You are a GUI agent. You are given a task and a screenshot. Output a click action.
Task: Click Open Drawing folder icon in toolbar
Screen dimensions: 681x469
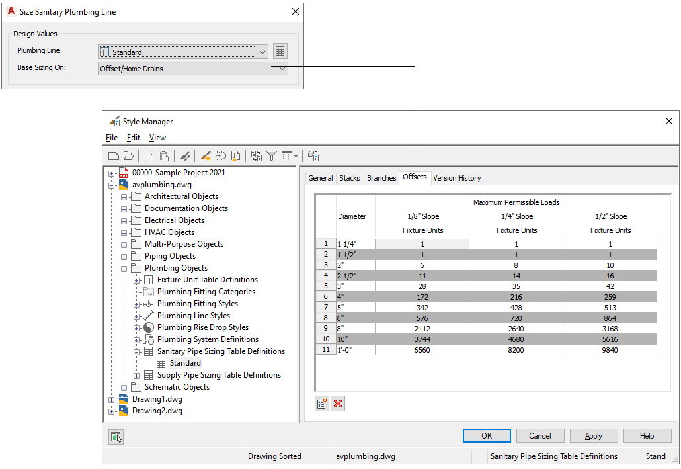click(x=128, y=156)
